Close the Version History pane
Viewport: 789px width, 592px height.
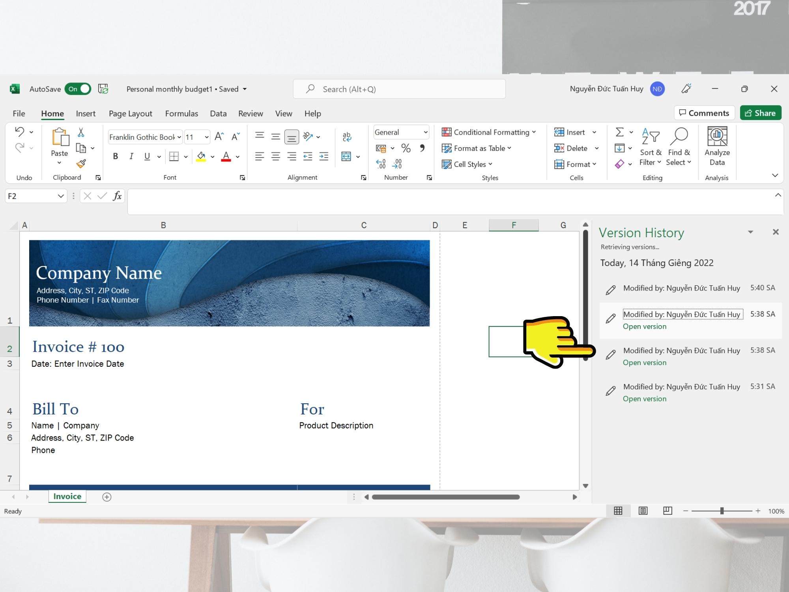tap(776, 232)
